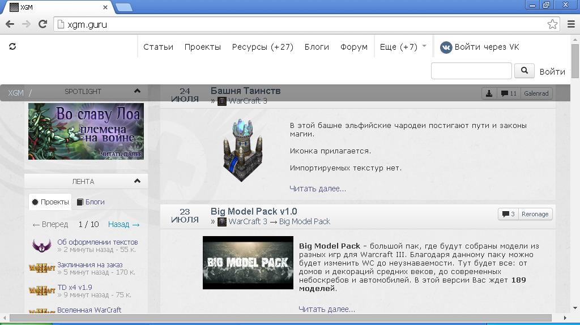Screen dimensions: 580x325
Task: Click the VK logo icon
Action: point(446,48)
